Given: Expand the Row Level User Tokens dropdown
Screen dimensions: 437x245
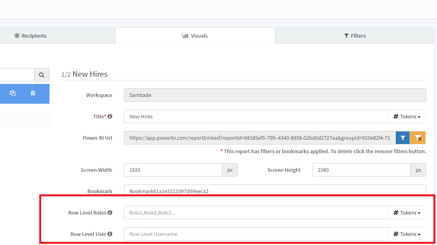Looking at the screenshot, I should (x=407, y=234).
